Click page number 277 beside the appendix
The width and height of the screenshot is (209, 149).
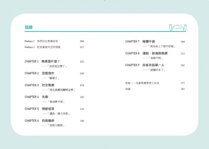[183, 83]
